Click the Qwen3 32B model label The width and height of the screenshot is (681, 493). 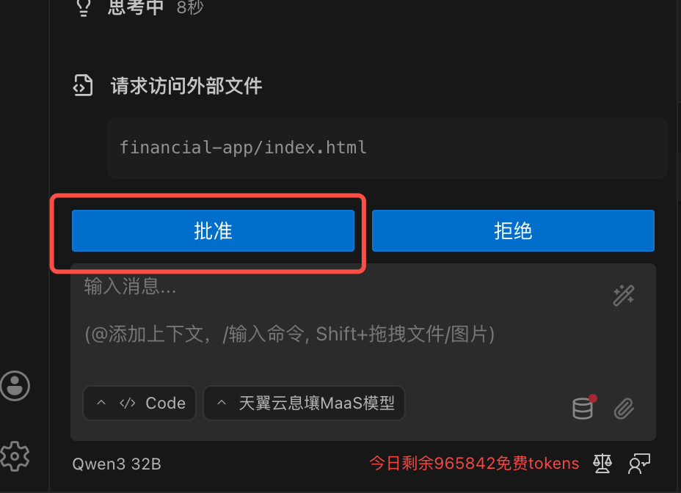click(117, 464)
